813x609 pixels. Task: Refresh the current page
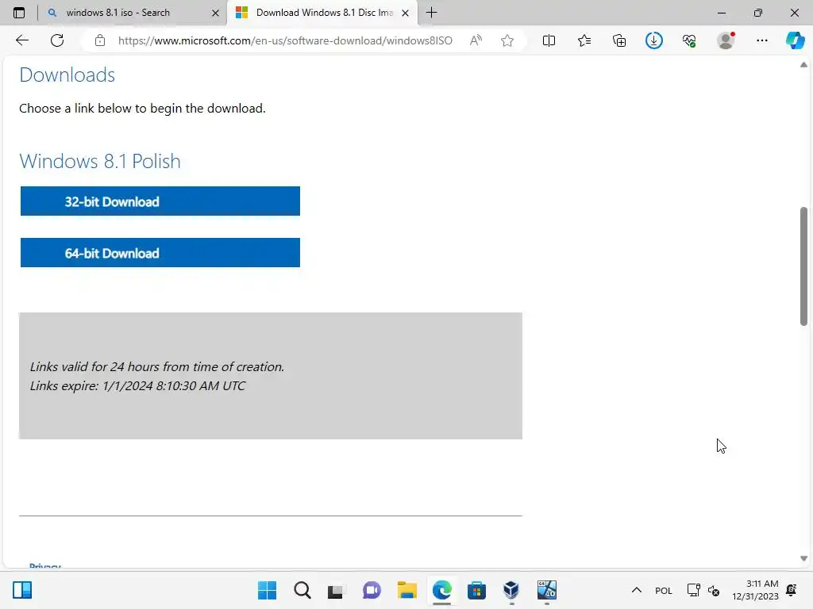tap(57, 40)
